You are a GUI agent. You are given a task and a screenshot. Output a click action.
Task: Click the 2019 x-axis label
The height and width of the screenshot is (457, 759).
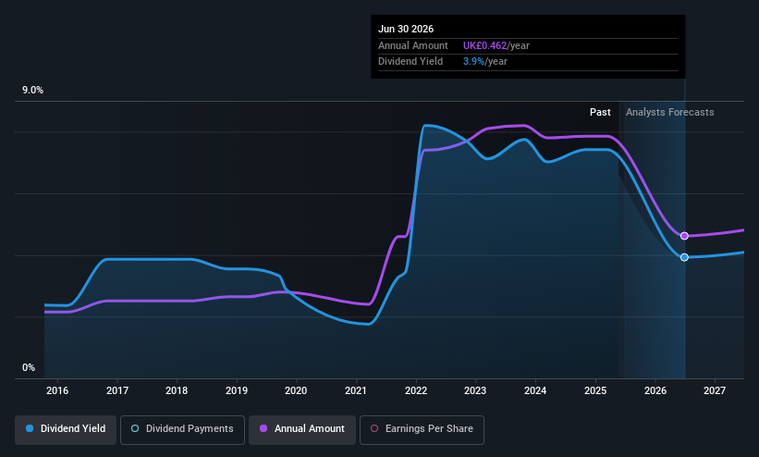[237, 390]
